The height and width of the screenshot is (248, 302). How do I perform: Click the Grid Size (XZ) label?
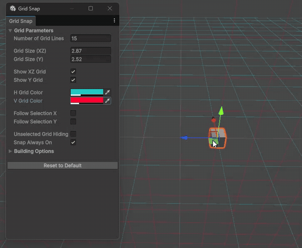coord(30,51)
